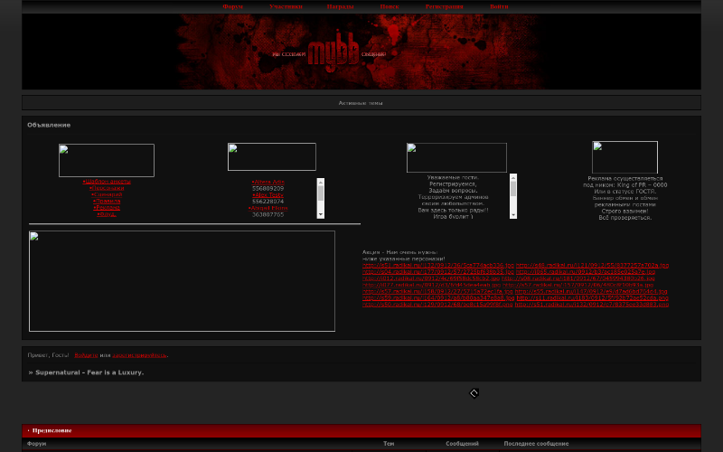The image size is (723, 452).
Task: Open the Altera Artis link
Action: 268,182
